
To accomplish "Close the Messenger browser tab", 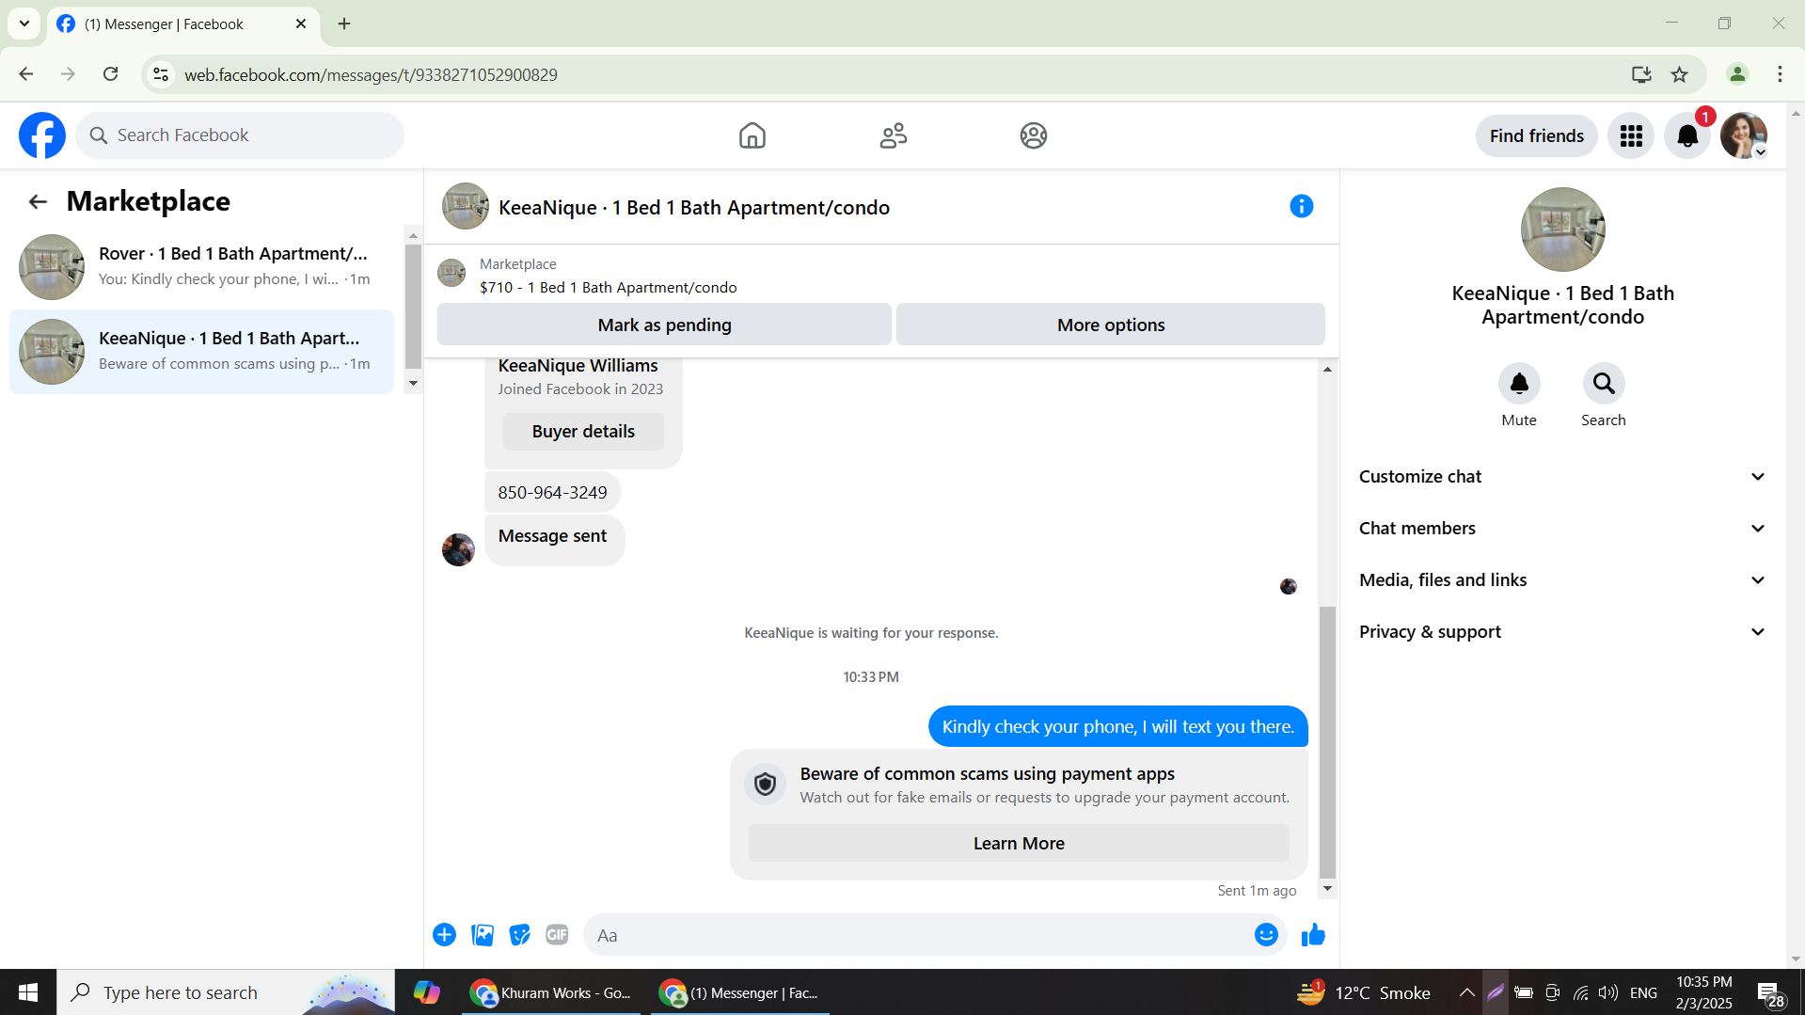I will 301,24.
